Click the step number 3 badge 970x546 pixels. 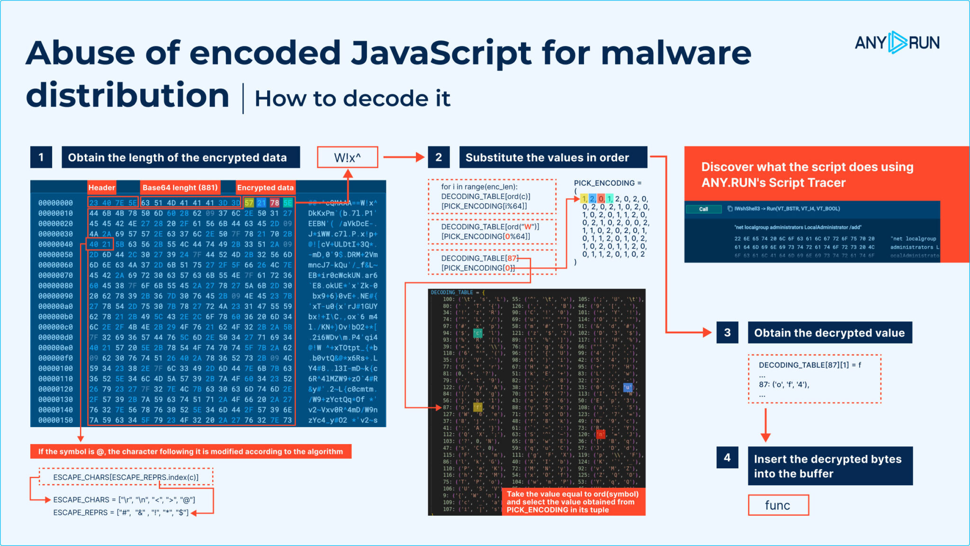pos(727,333)
